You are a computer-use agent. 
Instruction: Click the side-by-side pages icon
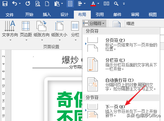(106, 4)
